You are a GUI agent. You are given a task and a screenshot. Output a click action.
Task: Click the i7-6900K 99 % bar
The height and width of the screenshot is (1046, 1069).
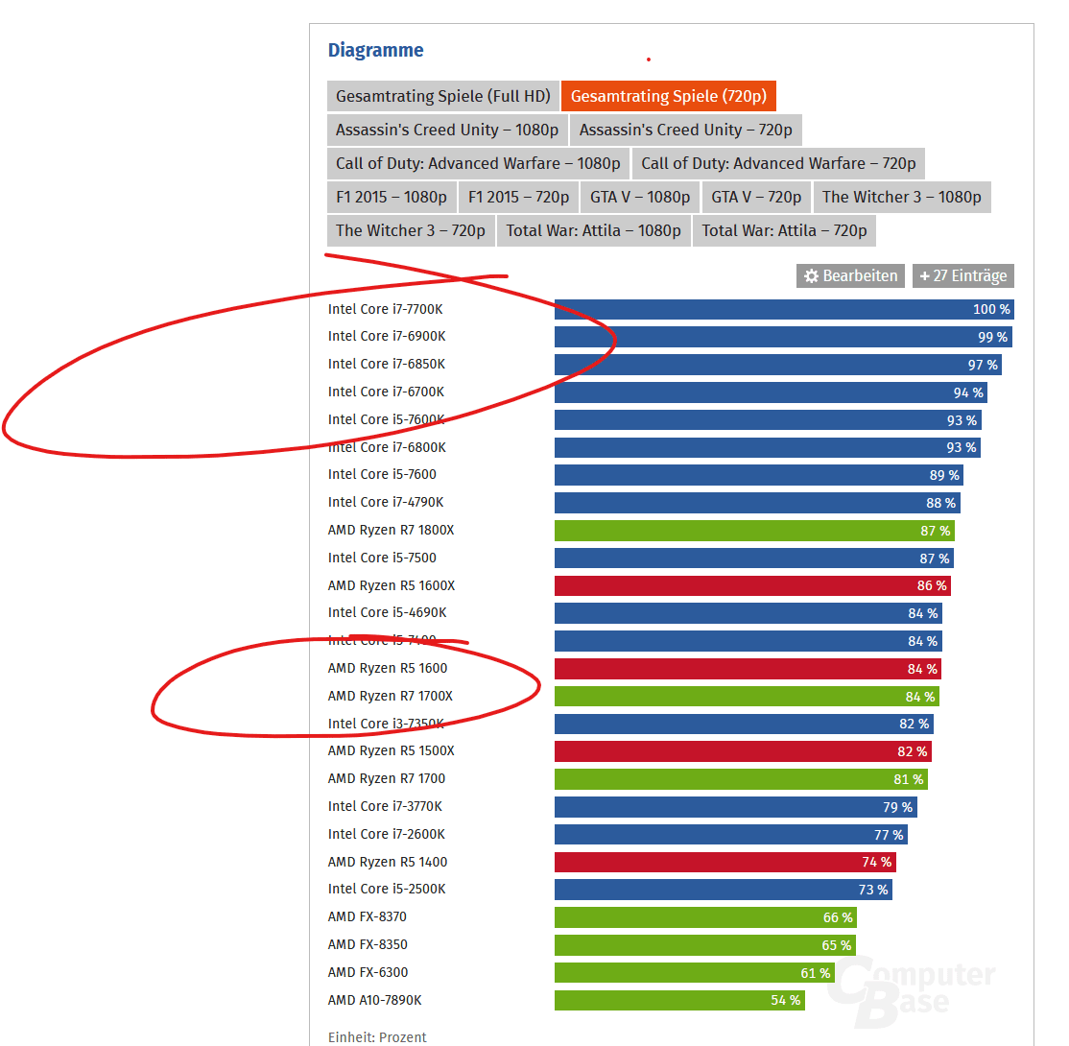(x=783, y=337)
